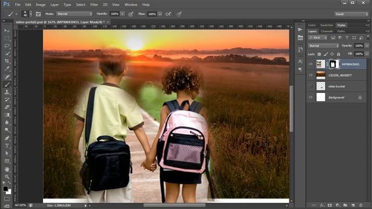This screenshot has height=209, width=372.
Task: Select the Move tool
Action: pyautogui.click(x=7, y=31)
